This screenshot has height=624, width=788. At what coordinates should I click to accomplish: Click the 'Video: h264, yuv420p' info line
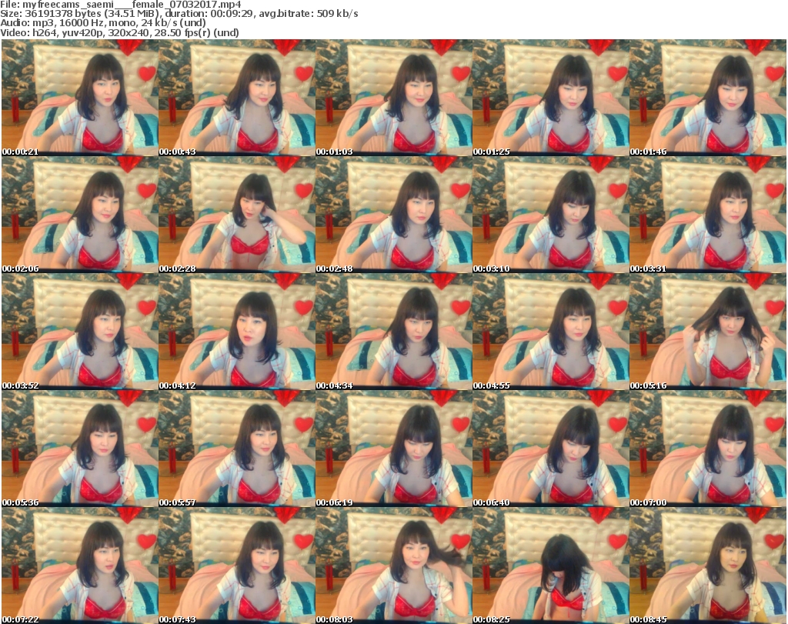point(119,32)
